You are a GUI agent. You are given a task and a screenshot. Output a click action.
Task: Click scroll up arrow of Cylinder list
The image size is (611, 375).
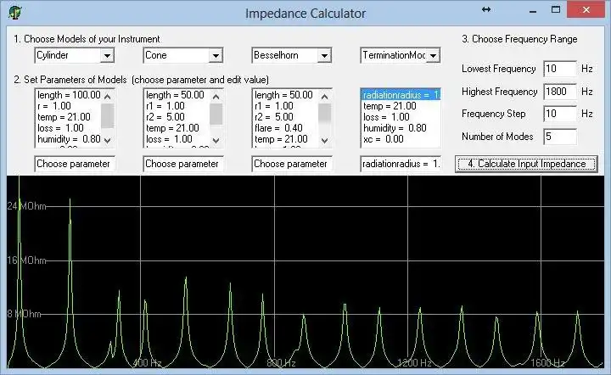[x=108, y=96]
